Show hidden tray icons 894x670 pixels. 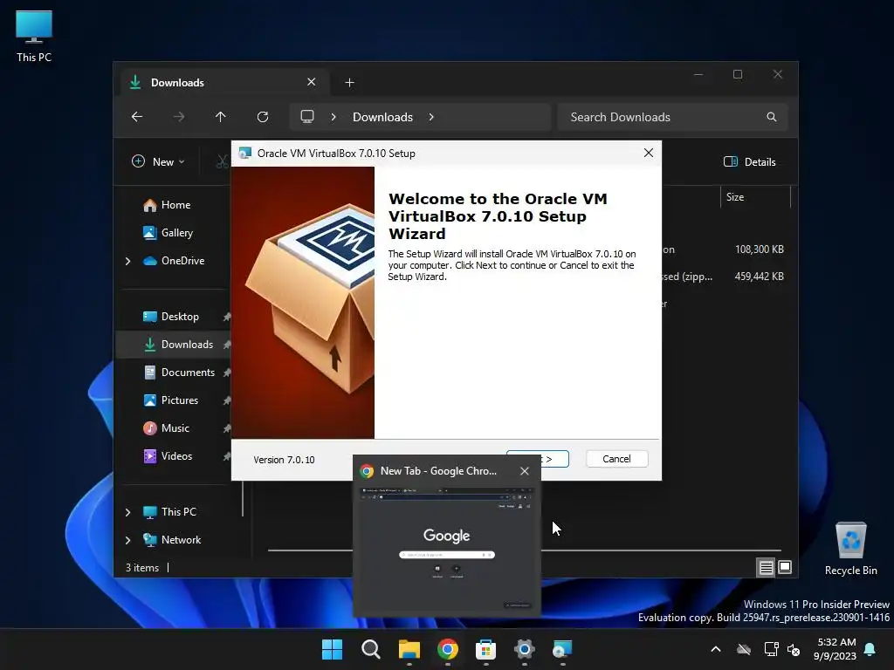pos(716,649)
